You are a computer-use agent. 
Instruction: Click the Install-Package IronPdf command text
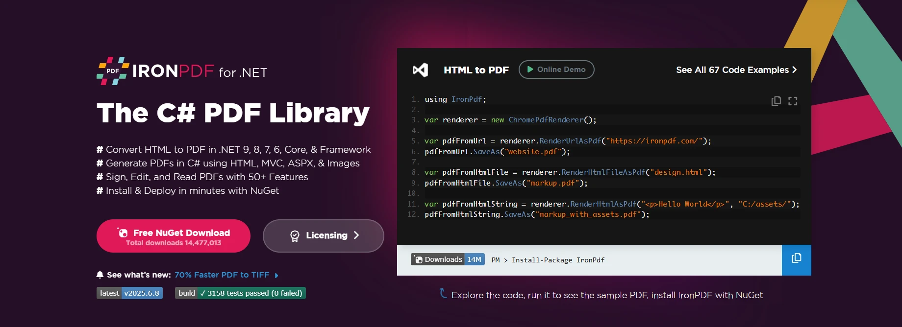pos(558,260)
